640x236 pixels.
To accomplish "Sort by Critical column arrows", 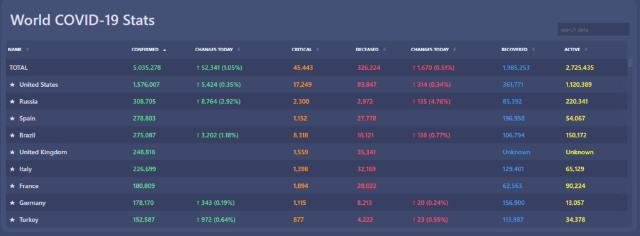I will [317, 50].
